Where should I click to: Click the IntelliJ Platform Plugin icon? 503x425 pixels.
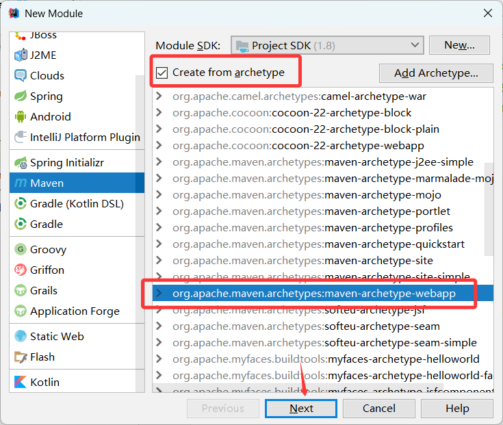pyautogui.click(x=21, y=138)
